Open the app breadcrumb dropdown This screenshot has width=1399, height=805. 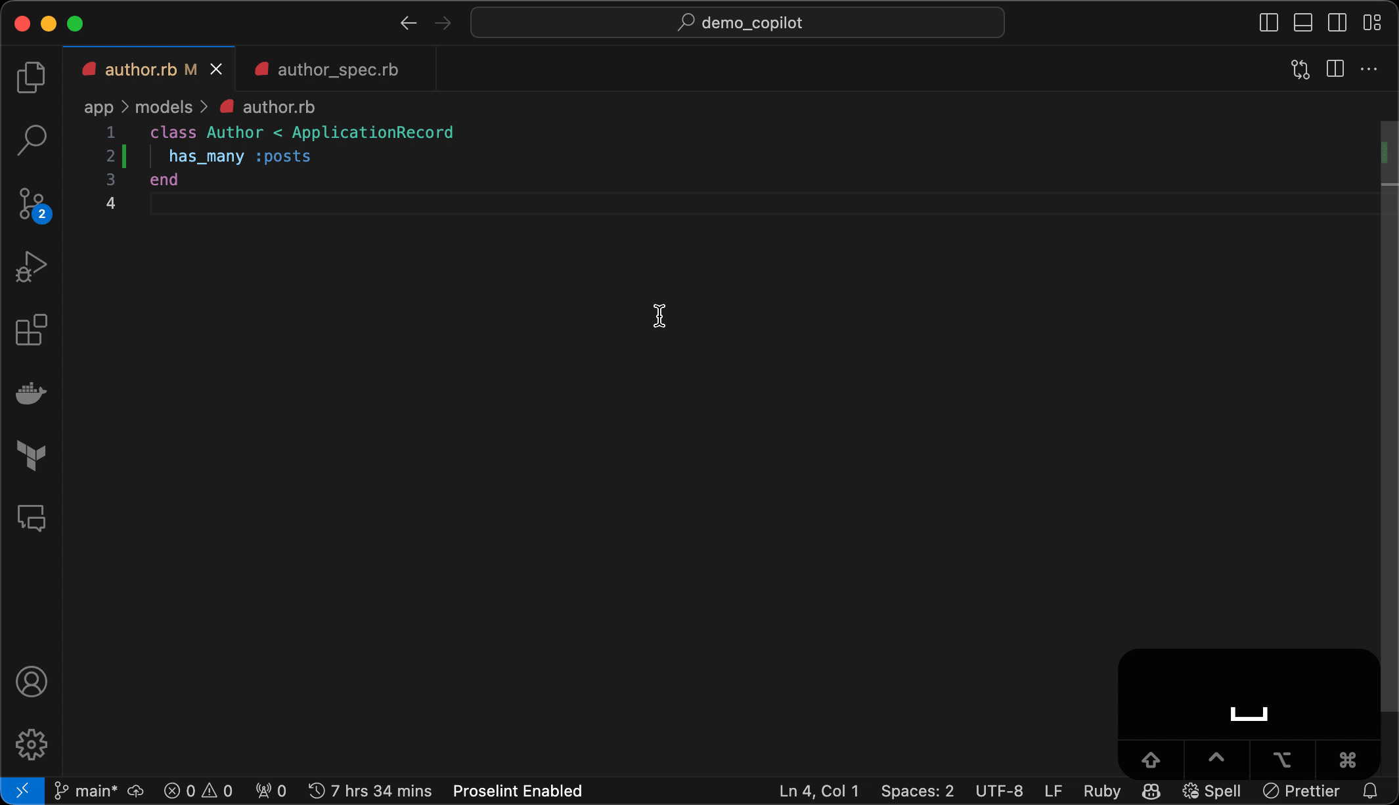98,106
